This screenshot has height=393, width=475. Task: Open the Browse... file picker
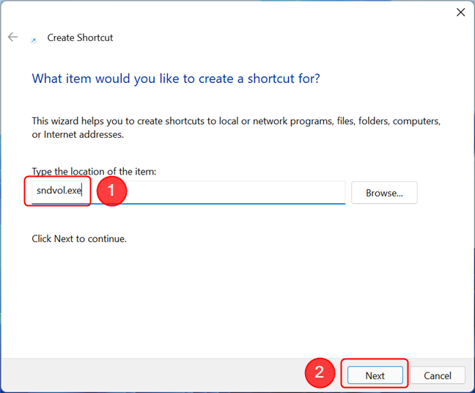point(384,193)
